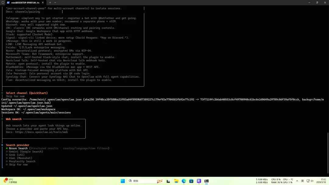Click the shield icon in the title bar

pos(3,2)
